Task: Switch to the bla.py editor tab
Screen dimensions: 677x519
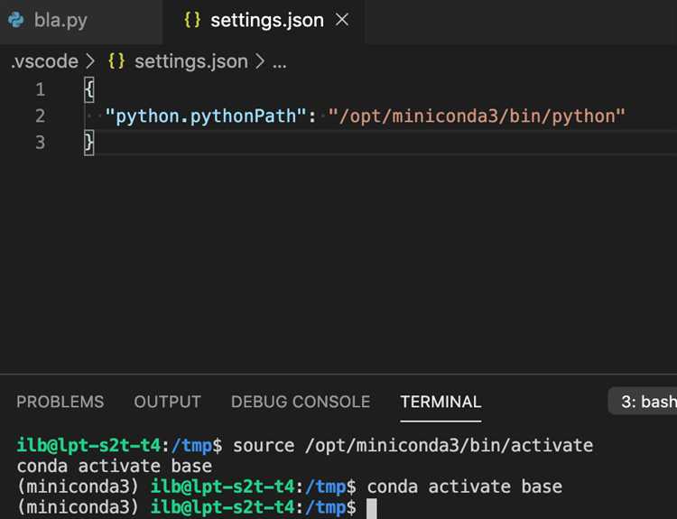Action: click(x=80, y=21)
